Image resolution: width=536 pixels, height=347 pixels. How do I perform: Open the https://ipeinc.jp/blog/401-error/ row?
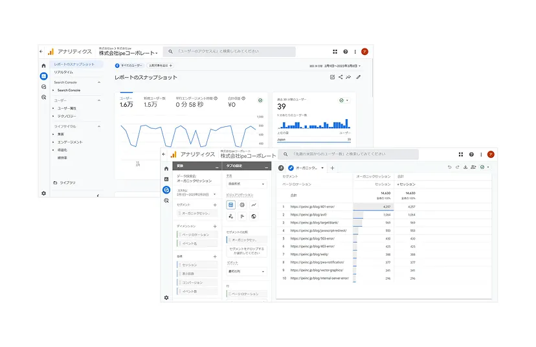click(x=312, y=207)
